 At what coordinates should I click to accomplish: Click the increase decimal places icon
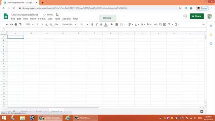51,25
